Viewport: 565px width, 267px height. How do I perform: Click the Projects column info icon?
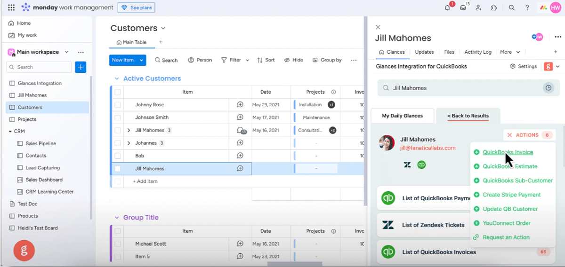pos(333,92)
